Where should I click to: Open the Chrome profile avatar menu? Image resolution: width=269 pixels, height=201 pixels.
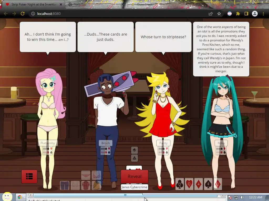255,14
